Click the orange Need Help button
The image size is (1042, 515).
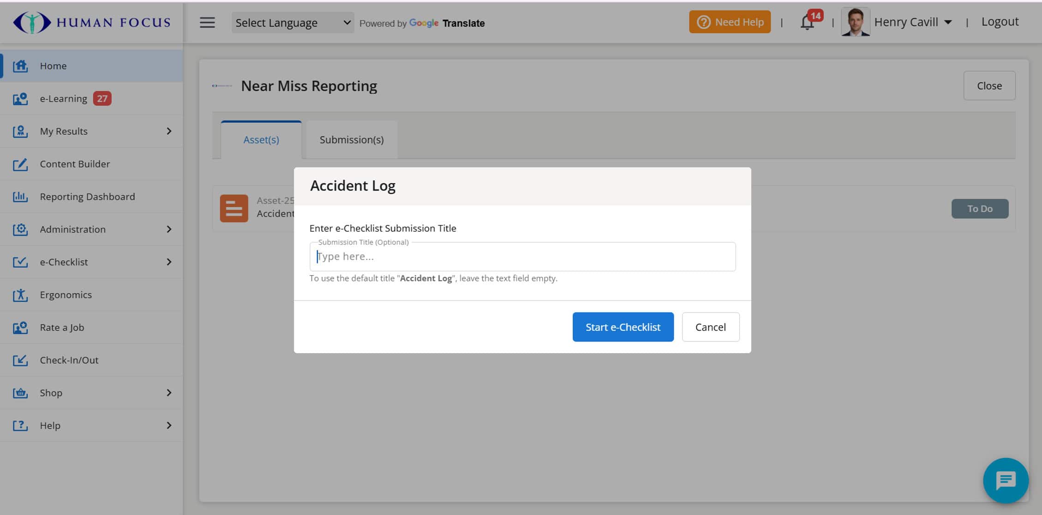730,22
